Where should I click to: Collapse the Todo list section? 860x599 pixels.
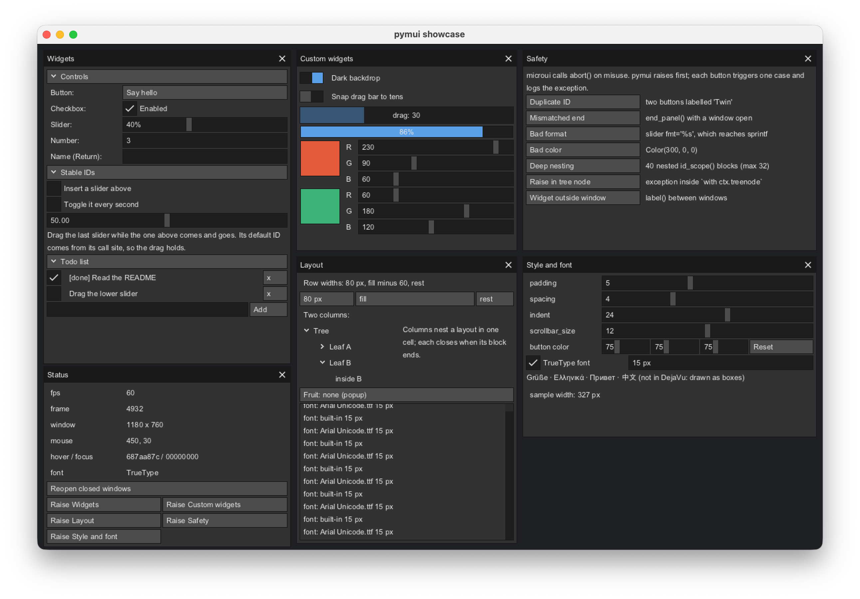pos(167,262)
